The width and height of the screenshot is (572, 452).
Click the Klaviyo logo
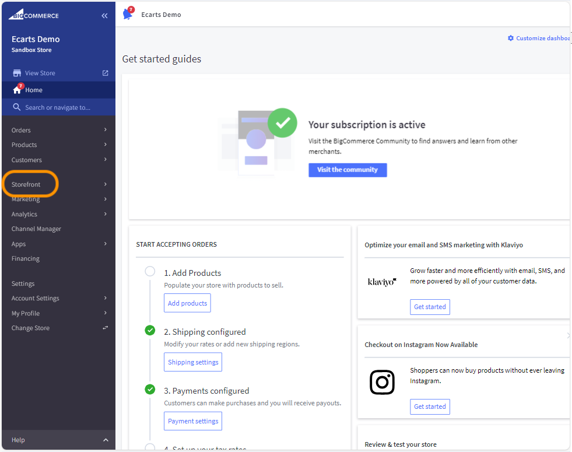(x=382, y=282)
